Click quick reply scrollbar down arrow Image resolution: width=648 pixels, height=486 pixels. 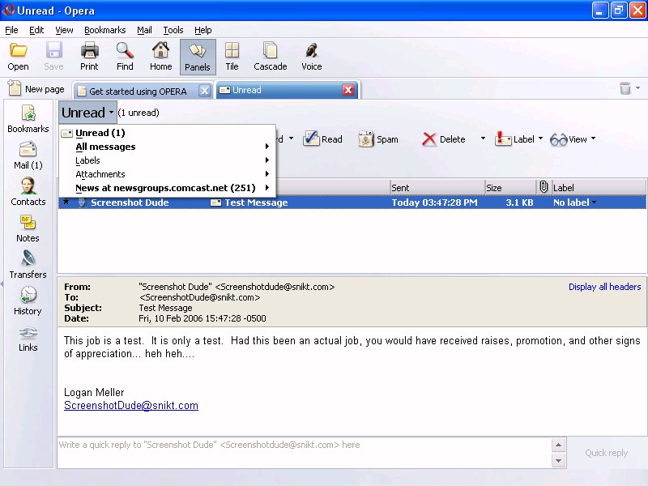click(558, 461)
